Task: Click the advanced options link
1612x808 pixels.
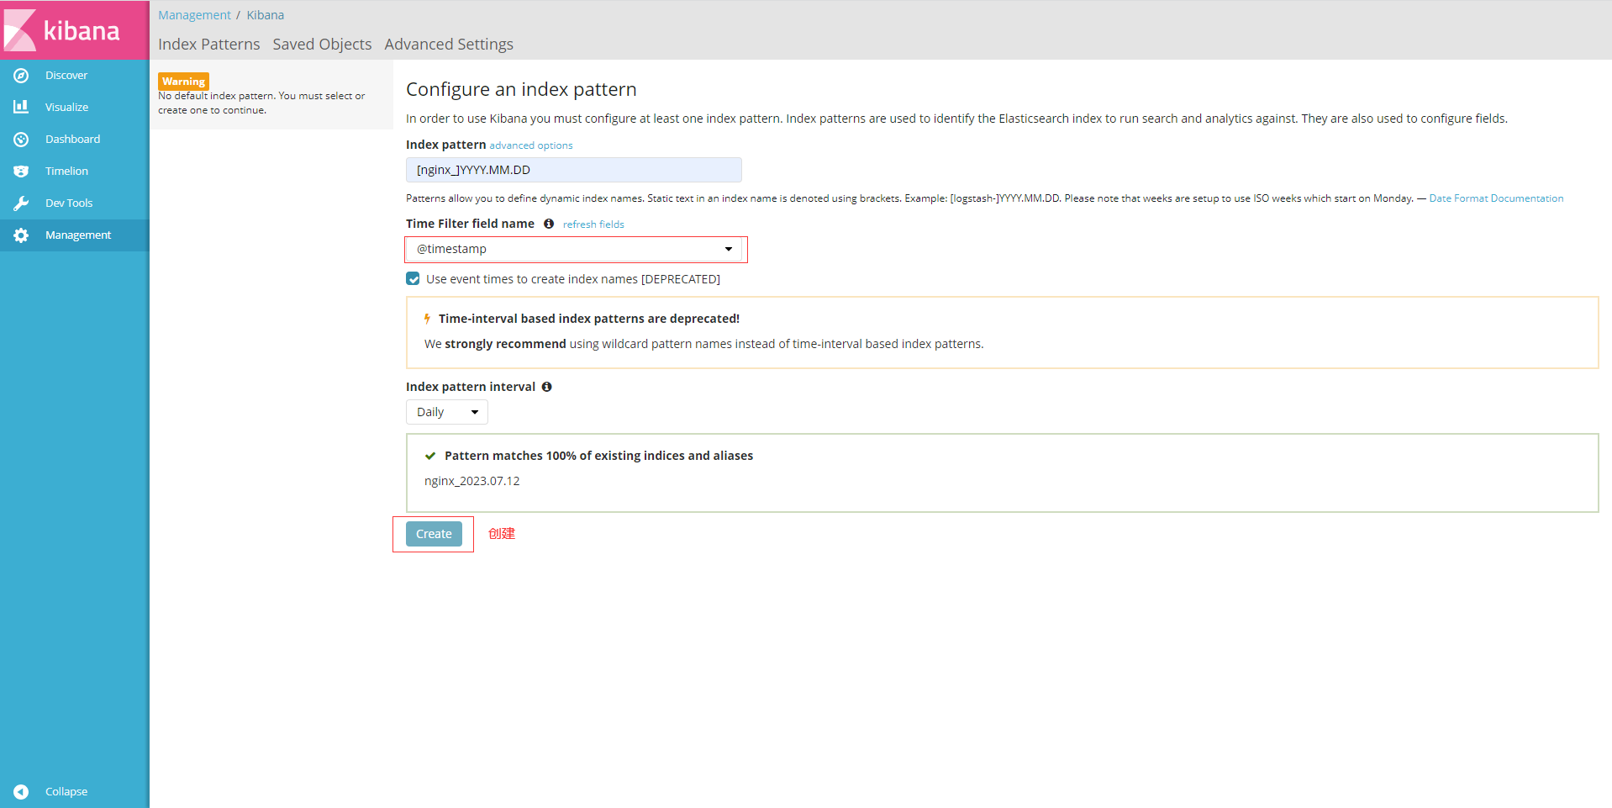Action: (x=531, y=145)
